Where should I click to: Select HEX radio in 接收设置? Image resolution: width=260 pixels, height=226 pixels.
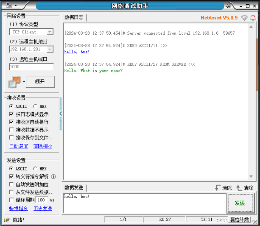pyautogui.click(x=36, y=106)
